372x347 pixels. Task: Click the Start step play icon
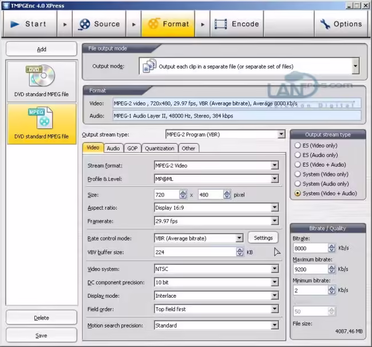[x=15, y=24]
